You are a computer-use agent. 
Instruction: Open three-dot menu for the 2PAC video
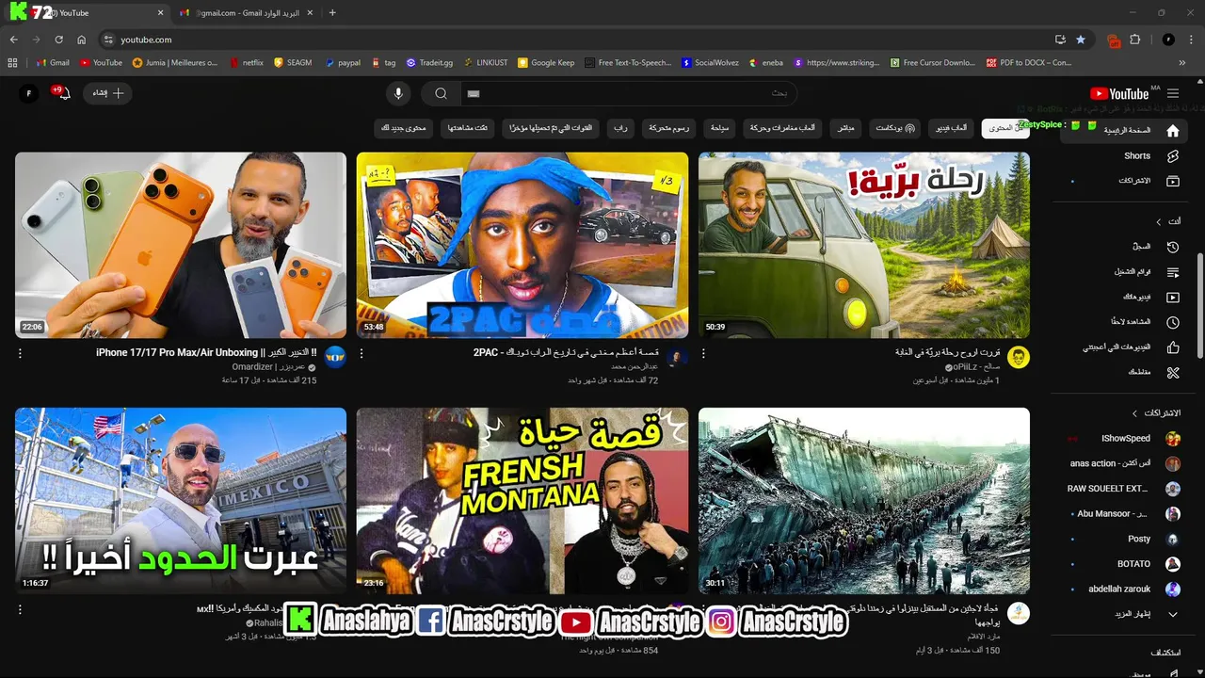(x=361, y=354)
